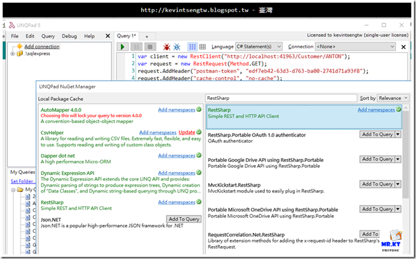Open arrow beside MvcKickstart.RestSharp Add To Query
Screen dimensions: 416x259
(398, 184)
